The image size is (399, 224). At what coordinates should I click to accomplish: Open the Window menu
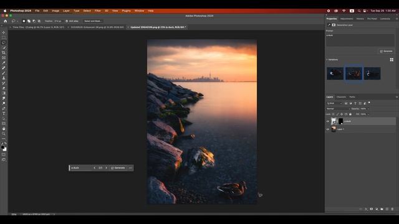click(x=139, y=11)
